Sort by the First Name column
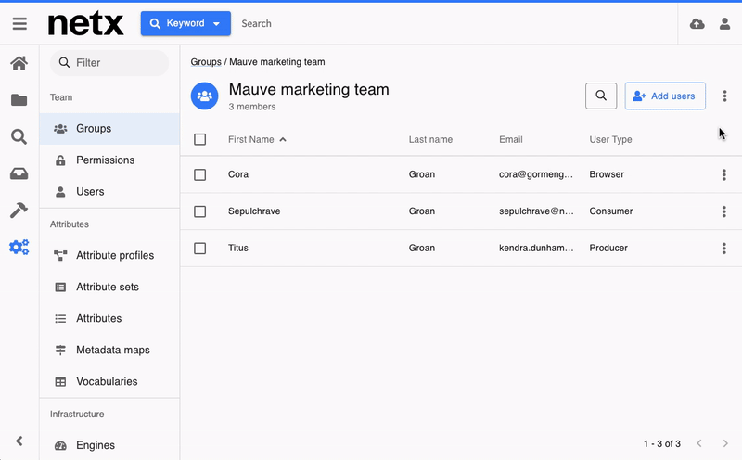The width and height of the screenshot is (742, 460). pos(257,140)
